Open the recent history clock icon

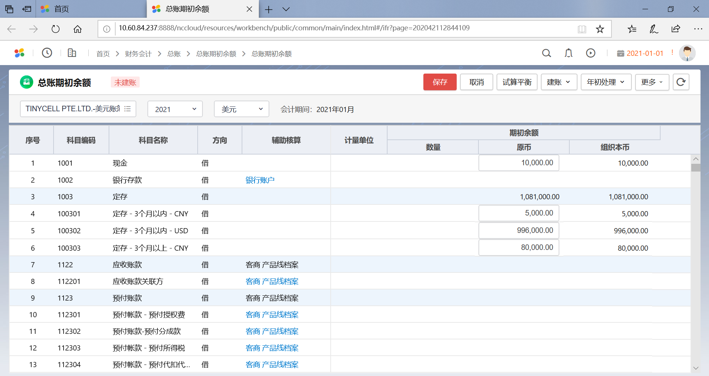(x=47, y=53)
